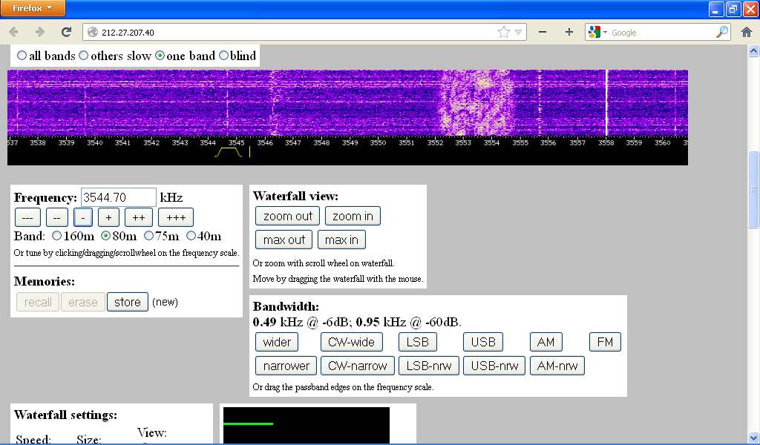Select the 40m band radio button
The image size is (760, 445).
[x=191, y=236]
